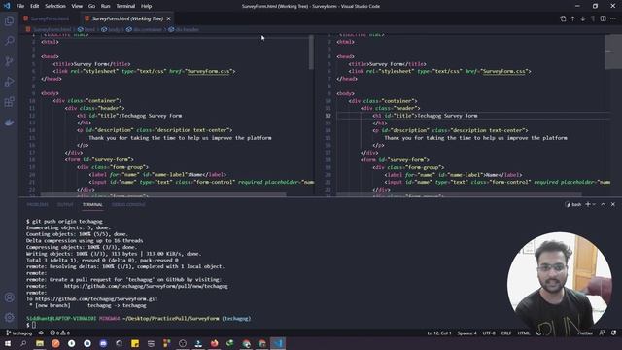This screenshot has height=350, width=622.
Task: Open the Explorer view in activity bar
Action: pyautogui.click(x=9, y=20)
